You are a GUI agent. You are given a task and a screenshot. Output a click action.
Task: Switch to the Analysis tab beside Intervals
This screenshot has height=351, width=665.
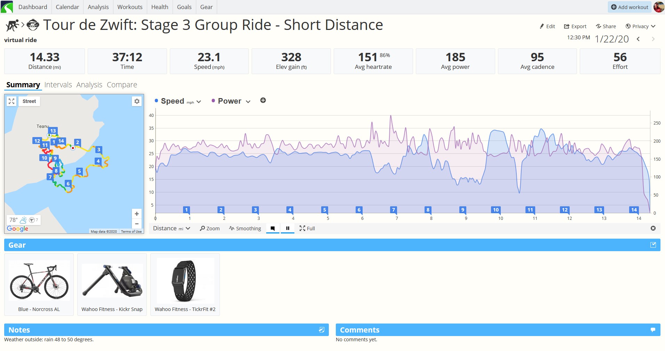[x=89, y=85]
